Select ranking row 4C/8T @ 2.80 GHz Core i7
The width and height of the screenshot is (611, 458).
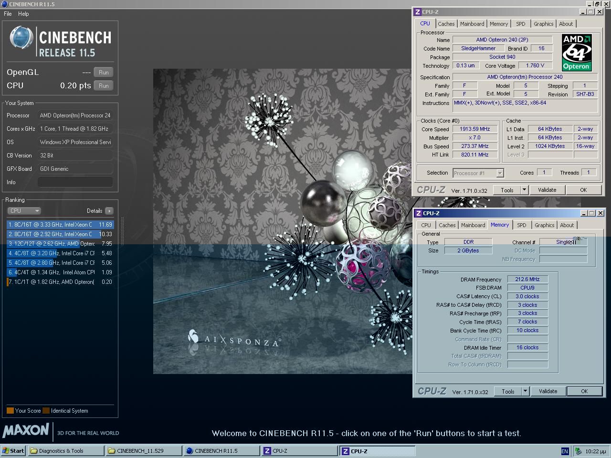[x=60, y=263]
